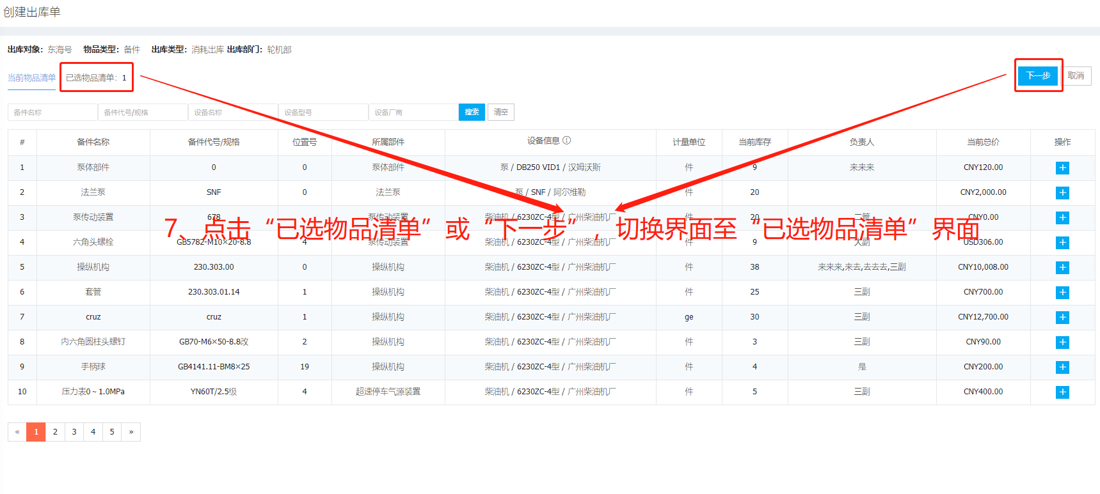Select current page 1 in pagination
Viewport: 1100px width, 494px height.
click(36, 432)
